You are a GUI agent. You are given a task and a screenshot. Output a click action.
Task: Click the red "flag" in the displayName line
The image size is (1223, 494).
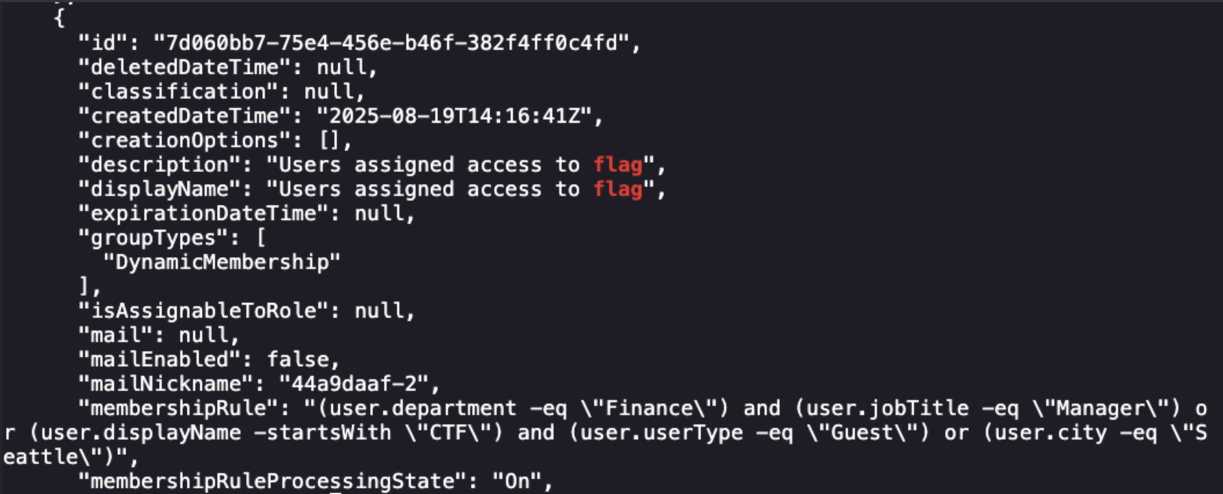pyautogui.click(x=618, y=190)
